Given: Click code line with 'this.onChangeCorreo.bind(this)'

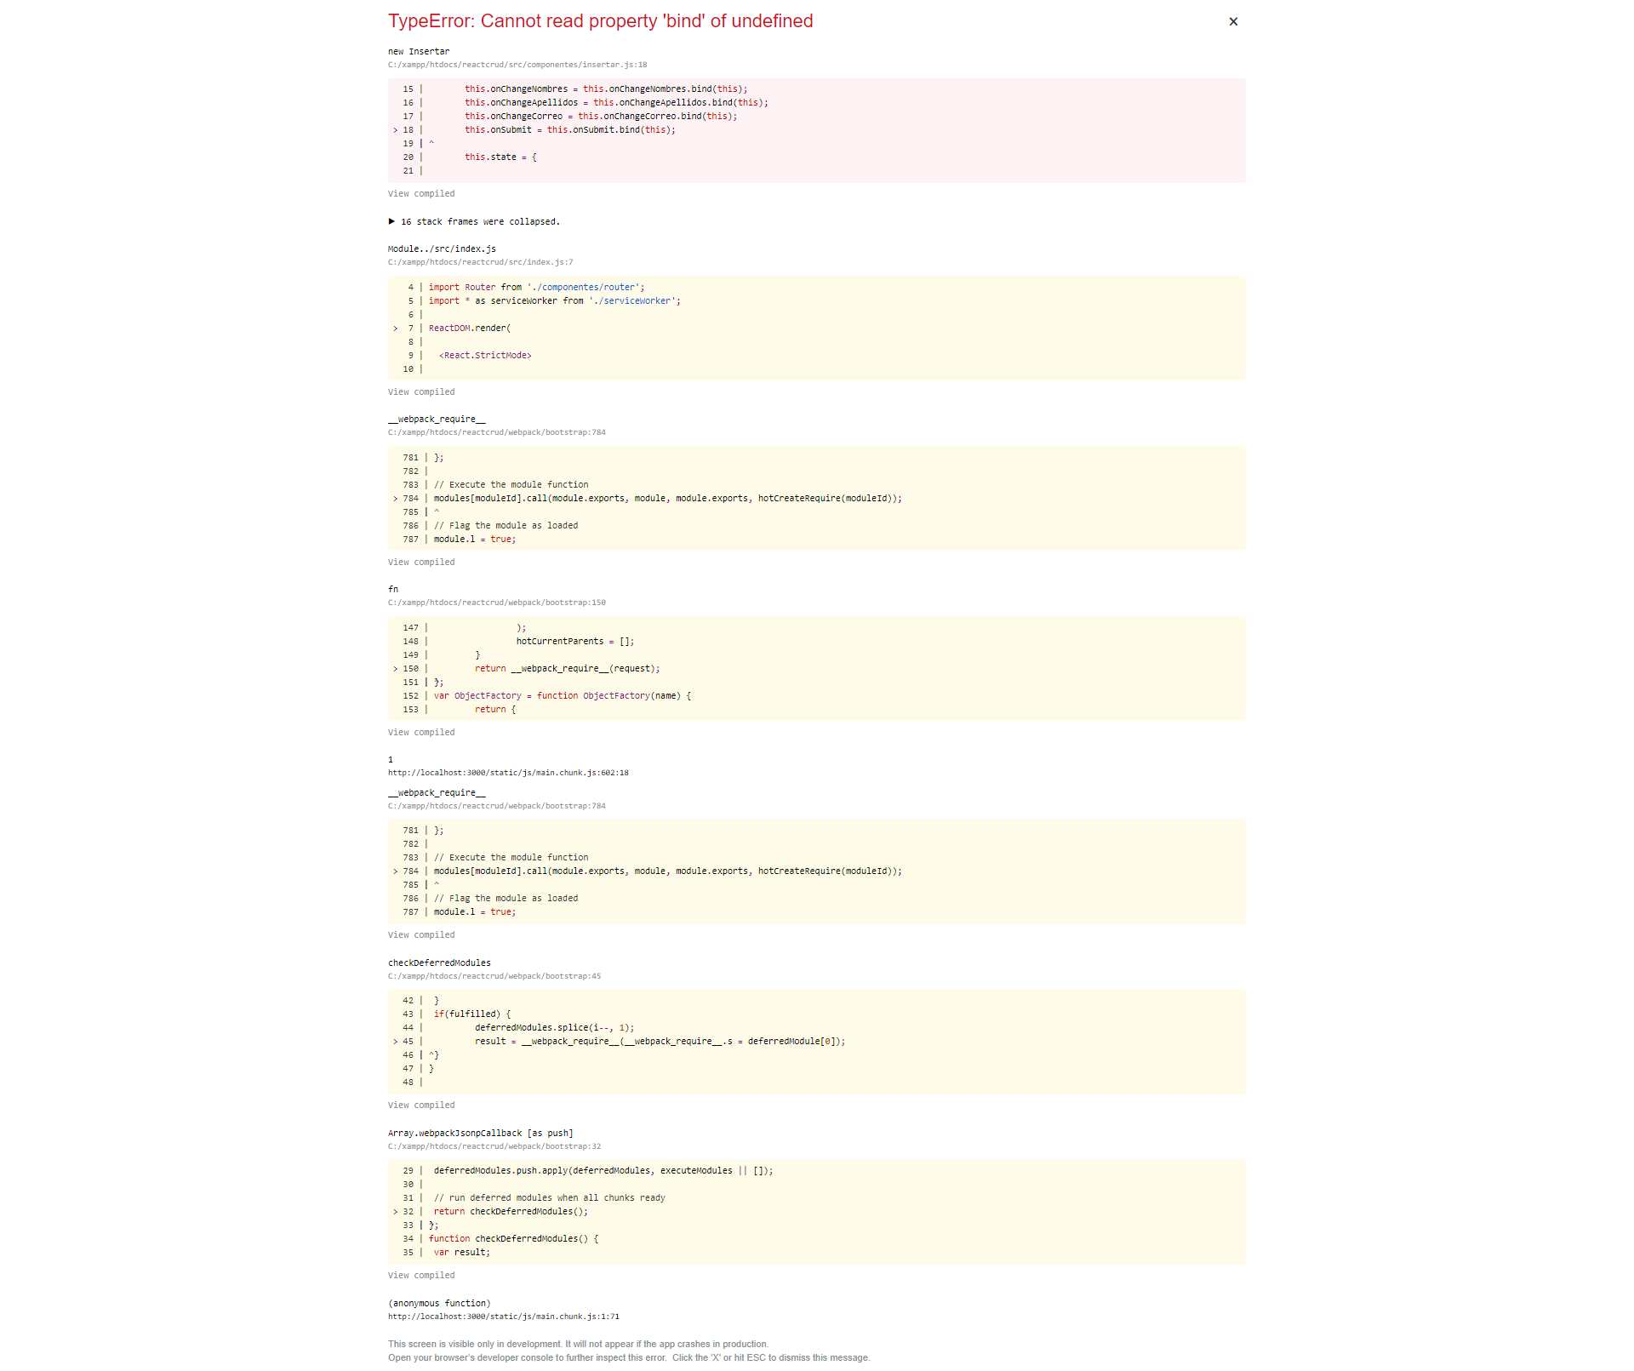Looking at the screenshot, I should click(x=601, y=117).
